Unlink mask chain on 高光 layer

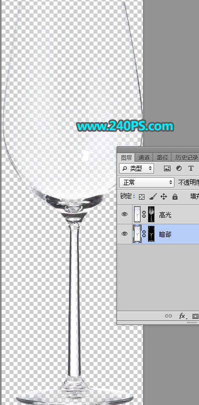(144, 214)
